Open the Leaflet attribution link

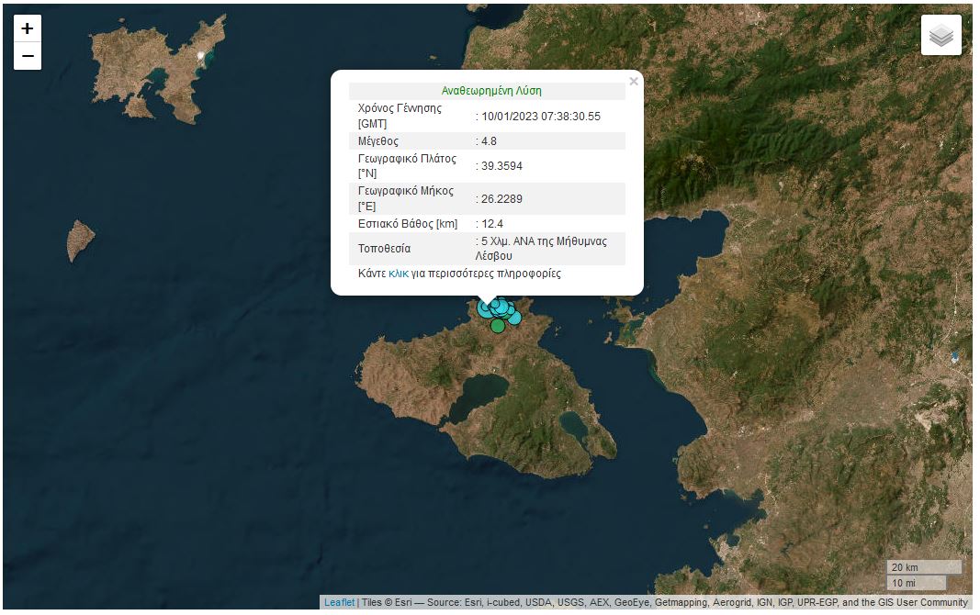coord(339,603)
